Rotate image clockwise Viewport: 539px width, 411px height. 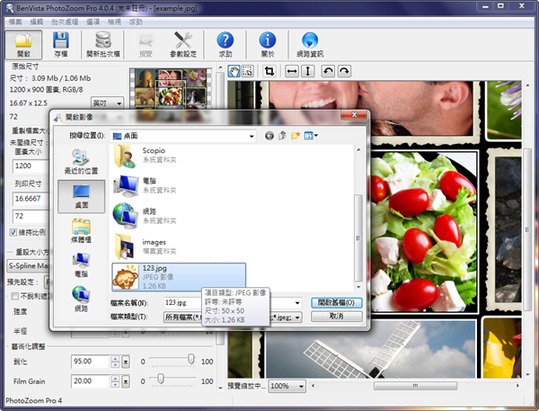coord(344,71)
